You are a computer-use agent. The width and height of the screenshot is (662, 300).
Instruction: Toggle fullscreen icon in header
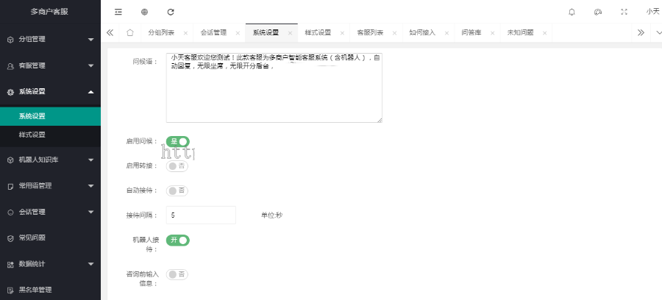(624, 12)
